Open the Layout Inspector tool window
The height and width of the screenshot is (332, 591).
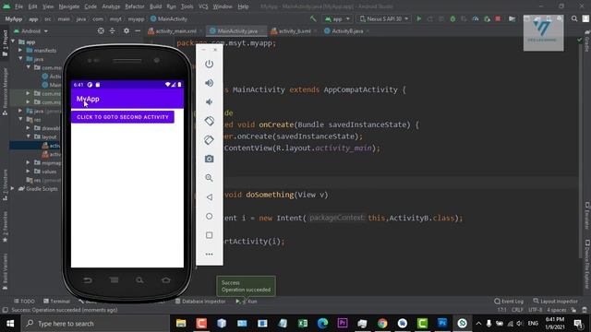point(555,302)
